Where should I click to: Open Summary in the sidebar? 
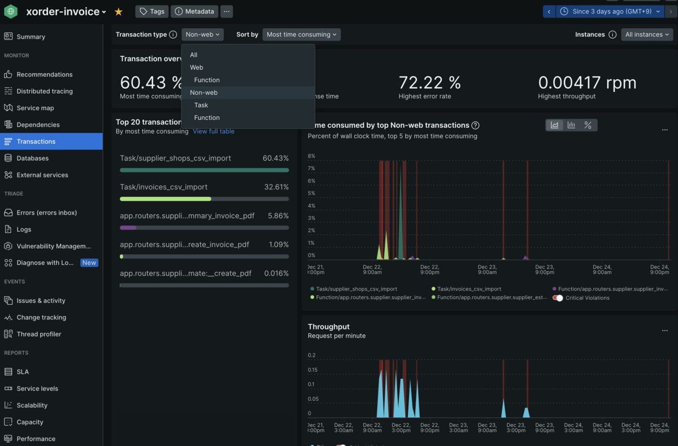pyautogui.click(x=51, y=37)
